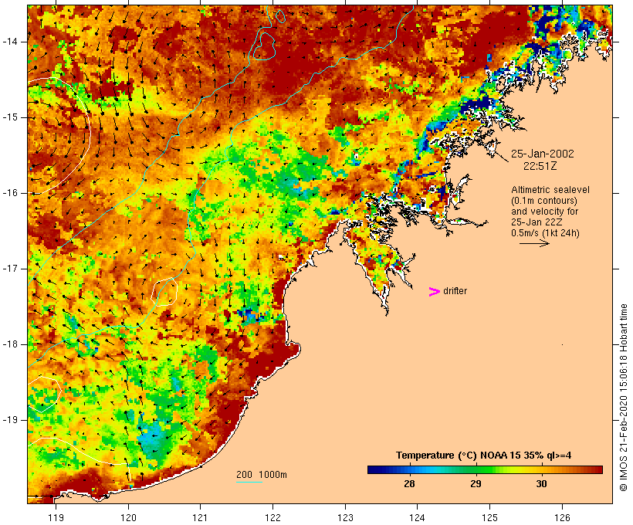Click the IMOS copyright timestamp text

tap(623, 398)
